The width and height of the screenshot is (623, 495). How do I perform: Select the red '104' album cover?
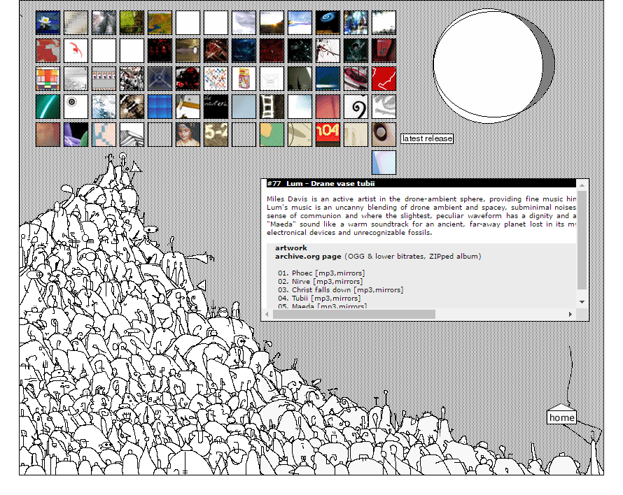pyautogui.click(x=328, y=134)
